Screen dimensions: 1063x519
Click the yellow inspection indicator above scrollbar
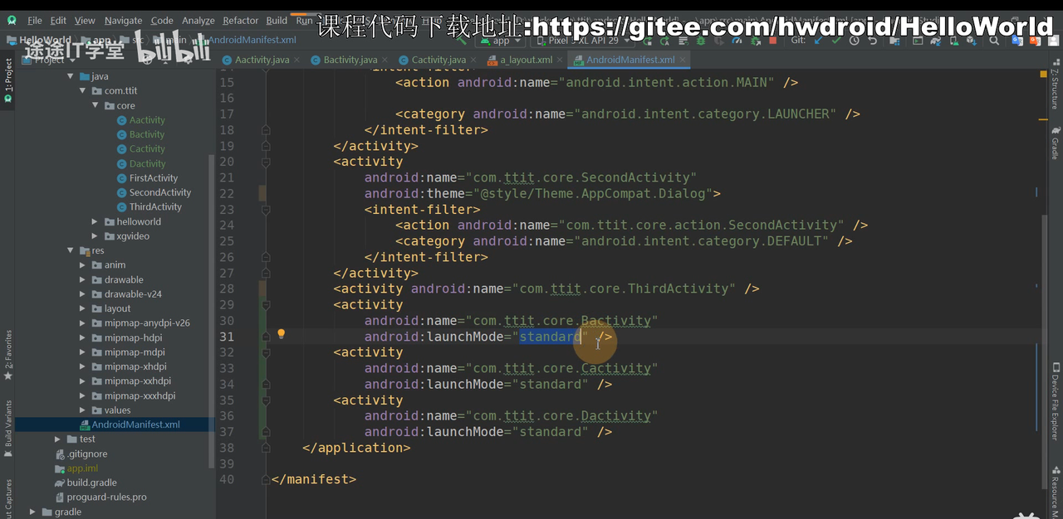(x=1044, y=75)
